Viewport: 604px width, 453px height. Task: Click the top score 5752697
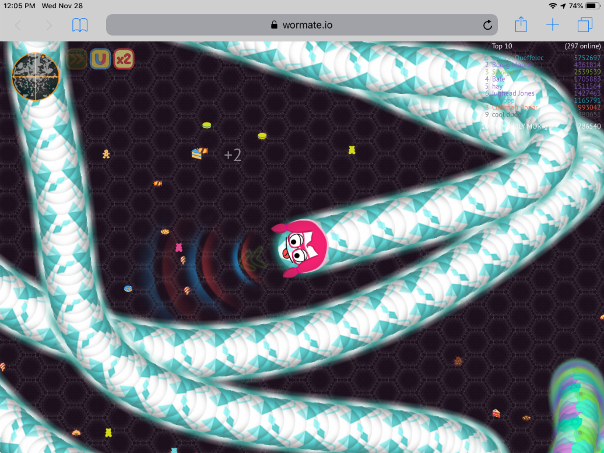tap(587, 58)
